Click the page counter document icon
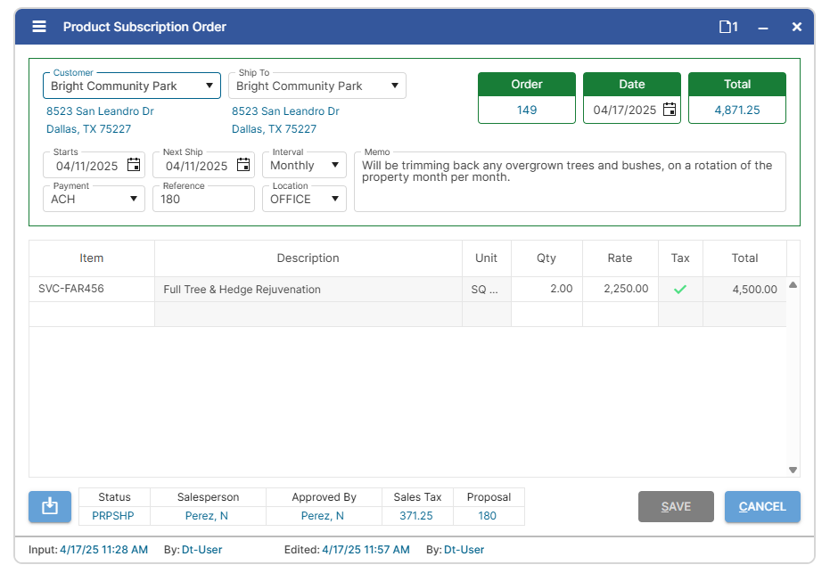830x573 pixels. [x=726, y=27]
